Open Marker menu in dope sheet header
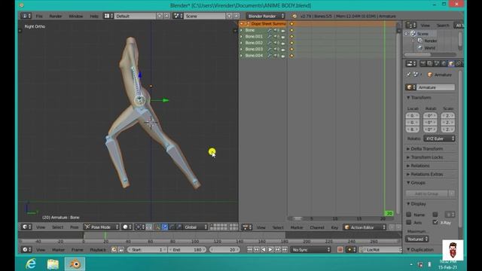Image resolution: width=482 pixels, height=271 pixels. coord(297,227)
